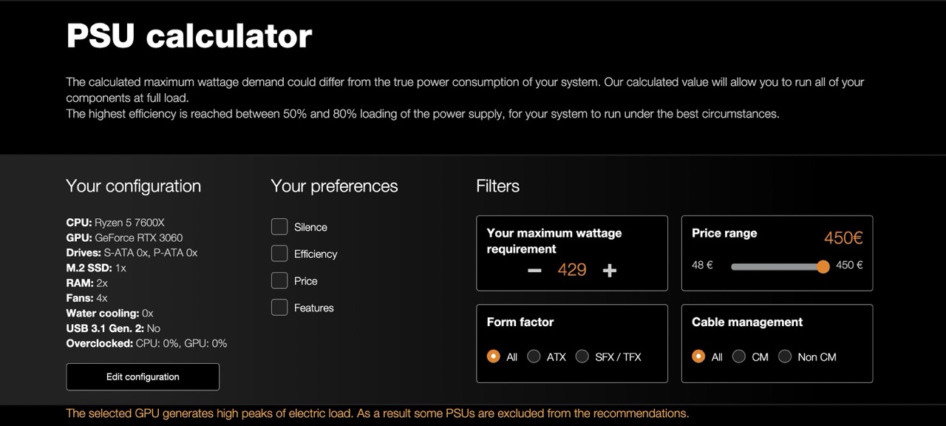Click the plus icon to increase wattage
The image size is (946, 426).
[x=610, y=271]
